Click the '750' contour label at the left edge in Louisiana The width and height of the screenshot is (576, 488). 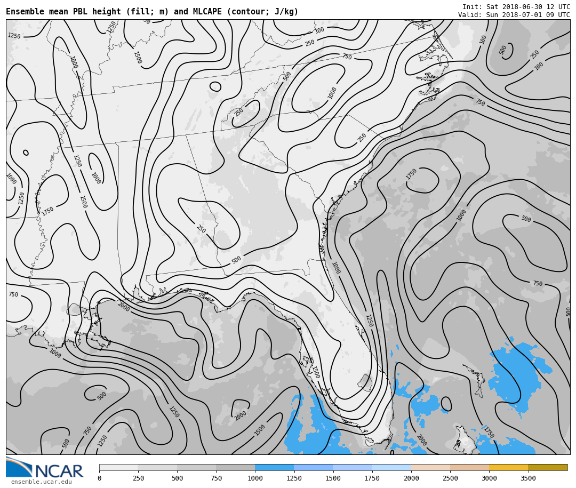pos(13,294)
